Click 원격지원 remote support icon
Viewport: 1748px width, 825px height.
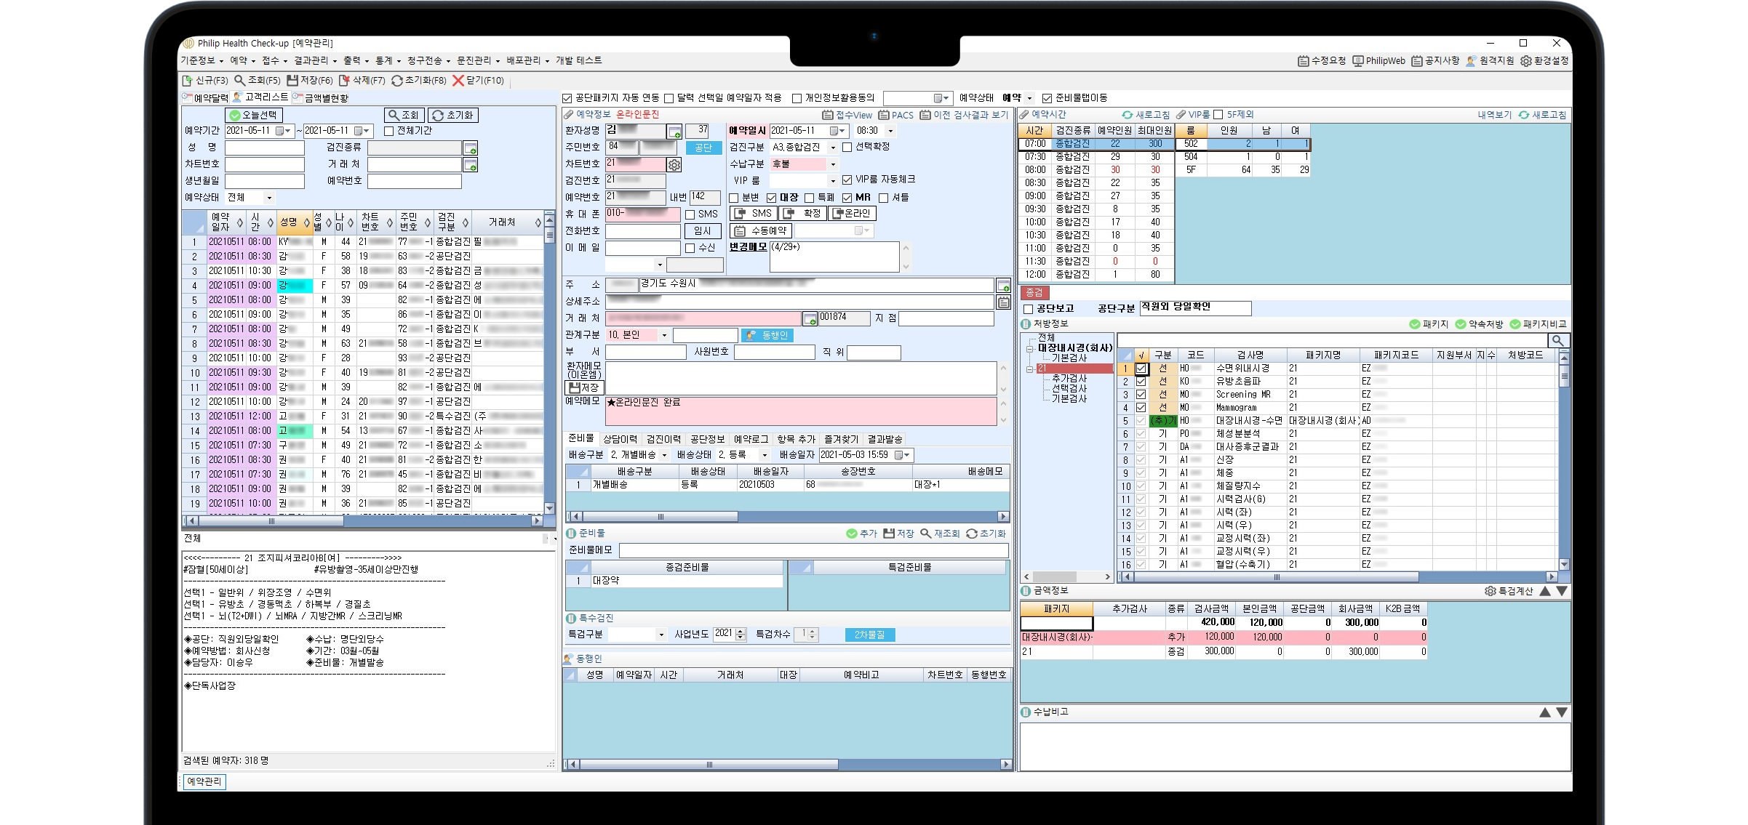(x=1471, y=61)
